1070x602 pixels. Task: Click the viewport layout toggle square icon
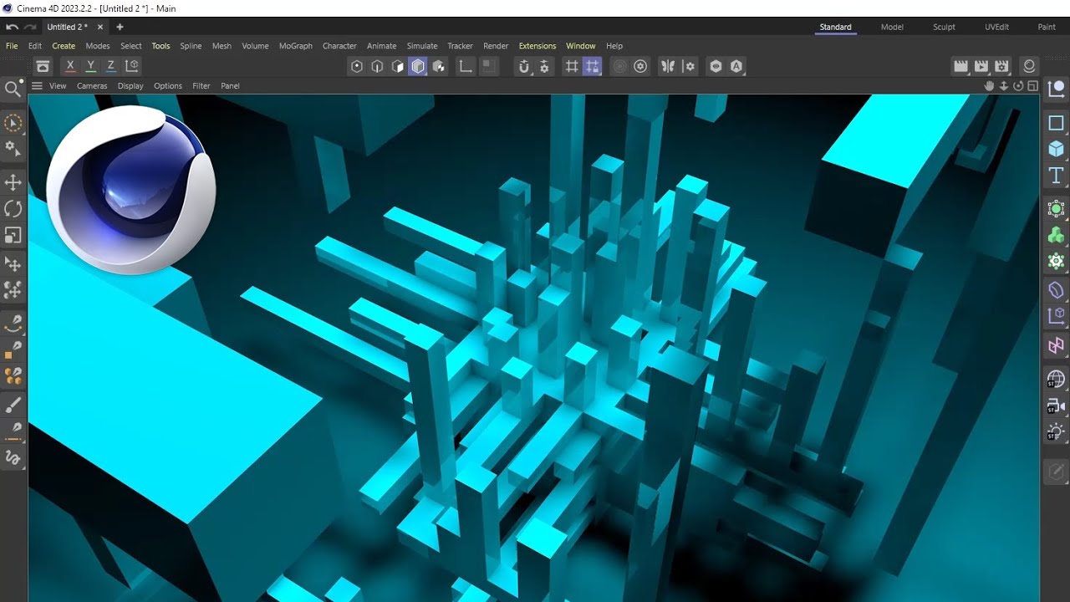pos(1033,86)
